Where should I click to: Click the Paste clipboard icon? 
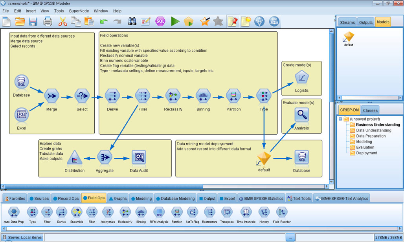89,22
